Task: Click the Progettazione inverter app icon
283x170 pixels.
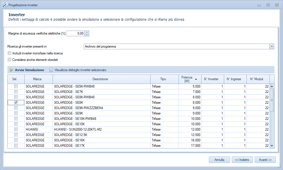Action: tap(5, 5)
